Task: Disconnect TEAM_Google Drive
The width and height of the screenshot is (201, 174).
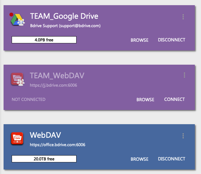Action: point(171,40)
